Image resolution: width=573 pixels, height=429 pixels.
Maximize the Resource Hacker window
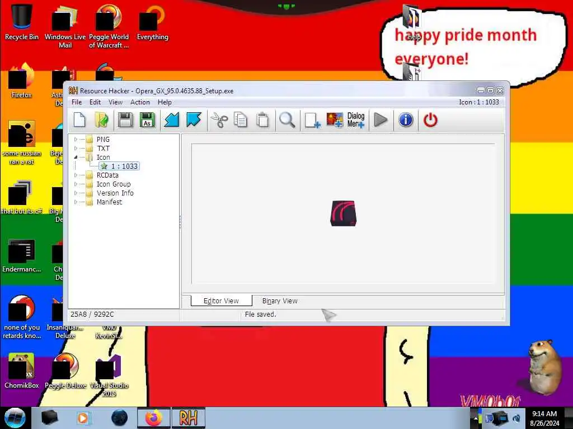[x=490, y=91]
